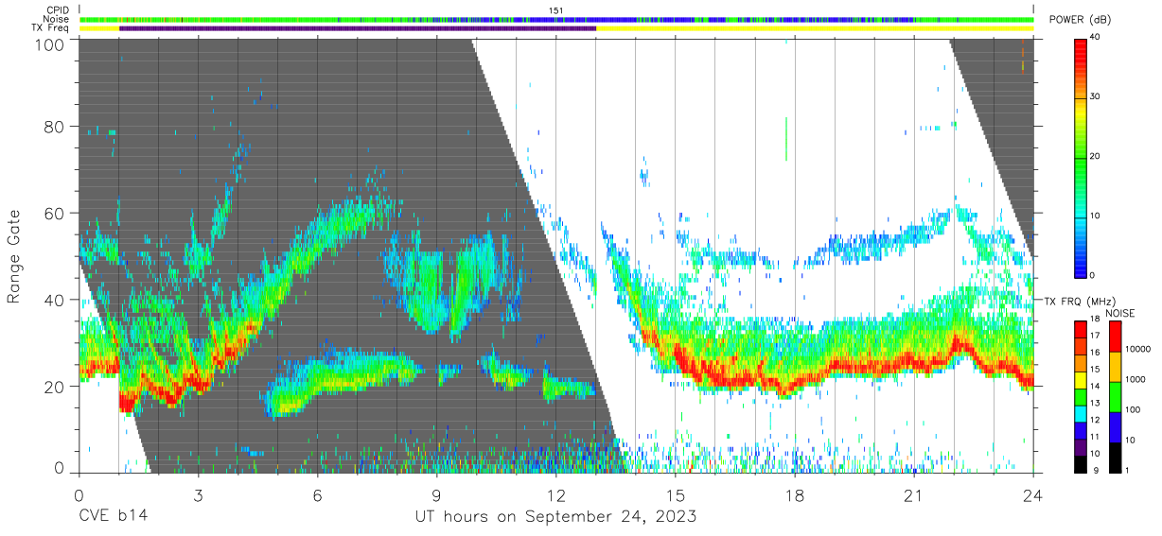Click the 24 tick on UT hours axis

coord(1033,494)
